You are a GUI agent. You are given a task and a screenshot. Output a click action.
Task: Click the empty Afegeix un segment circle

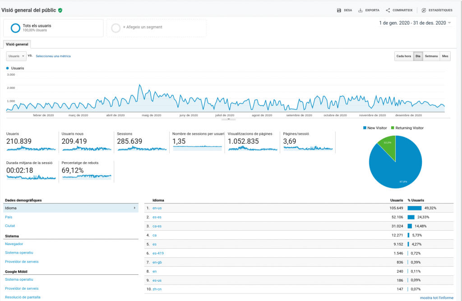tap(115, 28)
